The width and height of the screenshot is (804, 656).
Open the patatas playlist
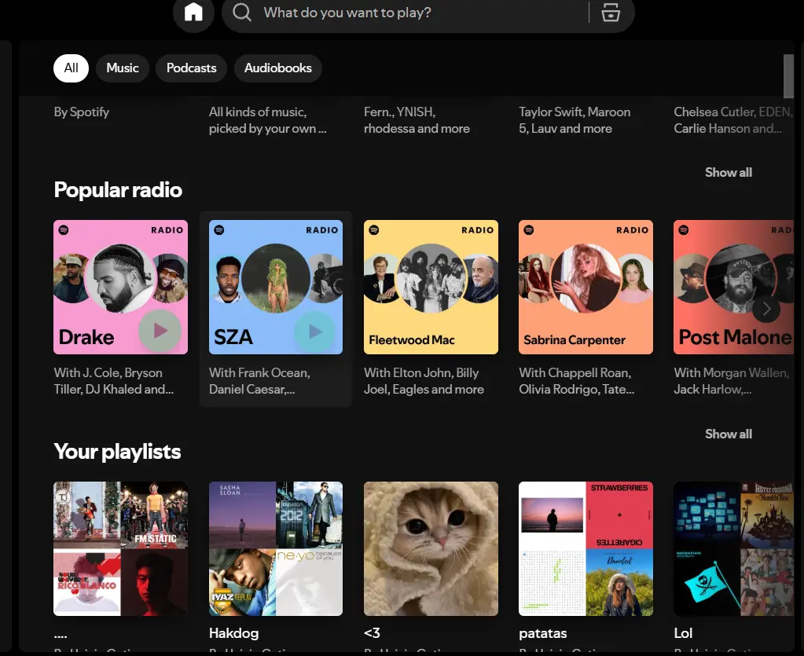[x=586, y=548]
